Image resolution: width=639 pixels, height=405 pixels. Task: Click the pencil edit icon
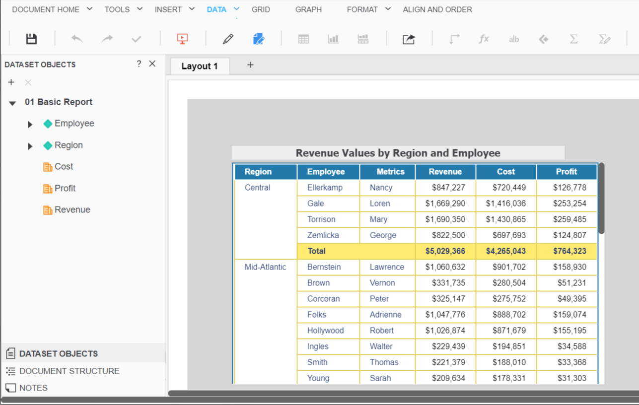pyautogui.click(x=228, y=39)
